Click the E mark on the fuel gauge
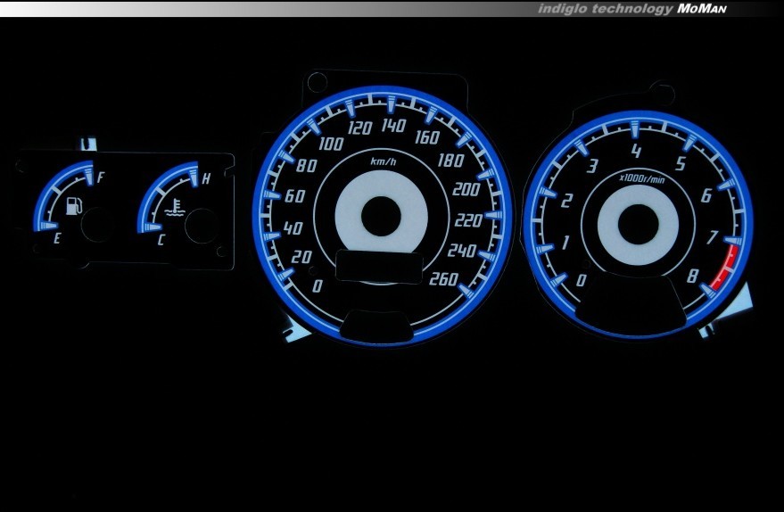The height and width of the screenshot is (512, 784). 57,239
